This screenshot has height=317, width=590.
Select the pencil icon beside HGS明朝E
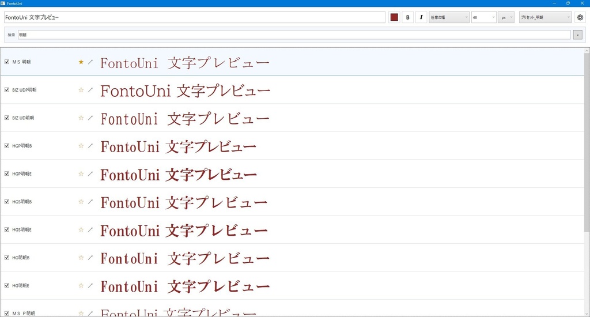point(90,229)
